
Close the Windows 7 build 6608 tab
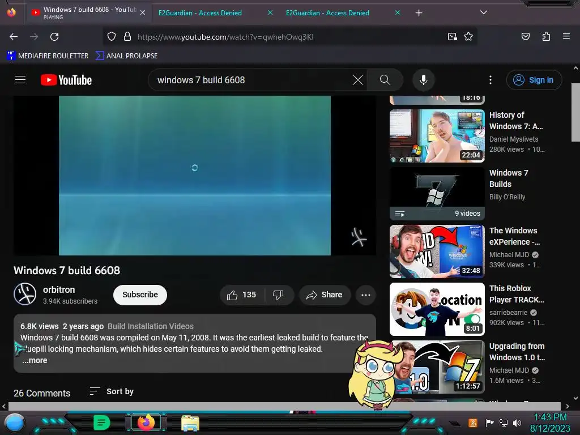143,12
